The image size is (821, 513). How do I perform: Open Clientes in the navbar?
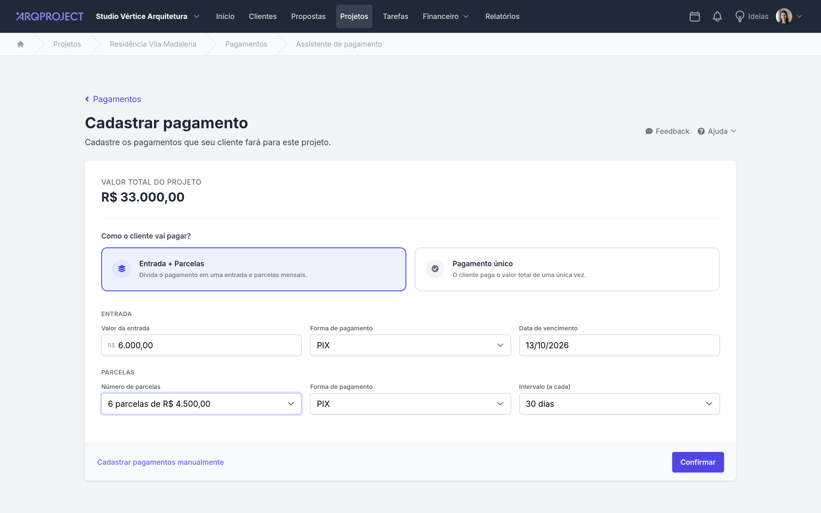pos(262,16)
